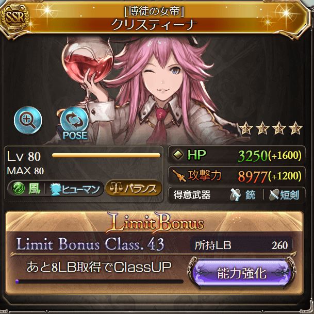Click the SSR rarity badge
The height and width of the screenshot is (314, 314).
(x=14, y=18)
